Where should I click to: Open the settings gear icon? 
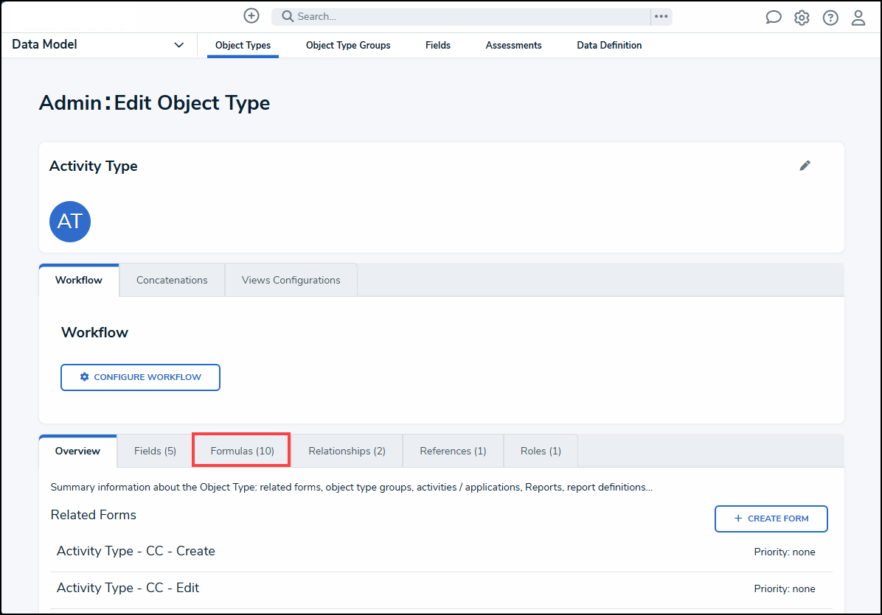[x=802, y=18]
